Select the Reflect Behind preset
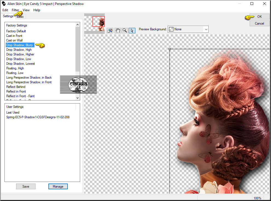 click(16, 87)
